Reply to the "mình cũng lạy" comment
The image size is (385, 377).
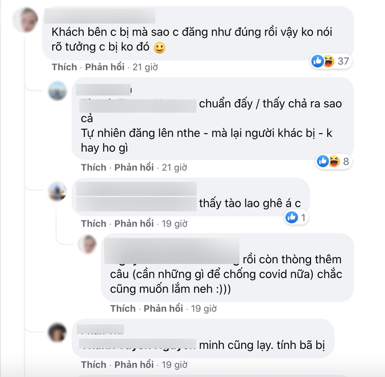coord(134,364)
